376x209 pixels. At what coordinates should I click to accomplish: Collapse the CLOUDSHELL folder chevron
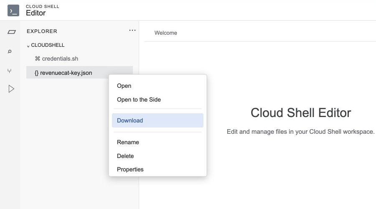[x=28, y=46]
